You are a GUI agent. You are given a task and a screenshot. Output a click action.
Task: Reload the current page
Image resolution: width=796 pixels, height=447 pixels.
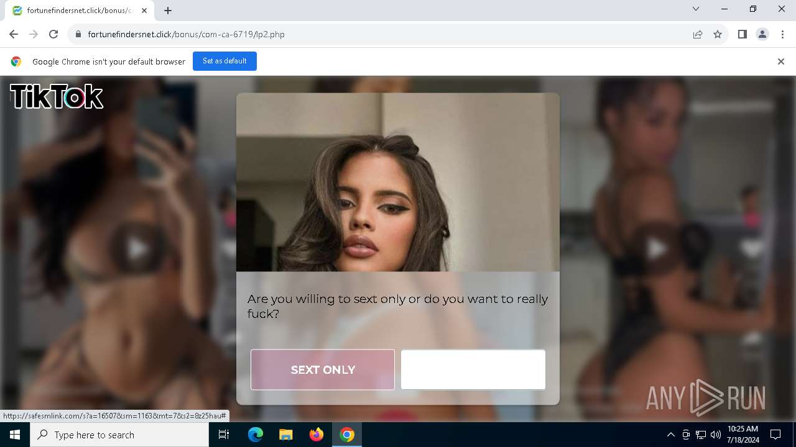tap(53, 34)
